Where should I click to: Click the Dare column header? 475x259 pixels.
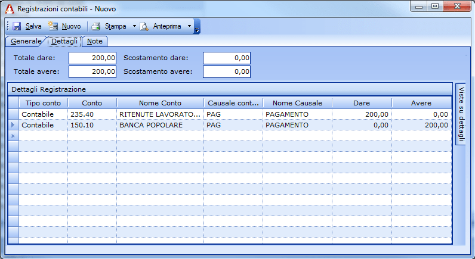362,103
